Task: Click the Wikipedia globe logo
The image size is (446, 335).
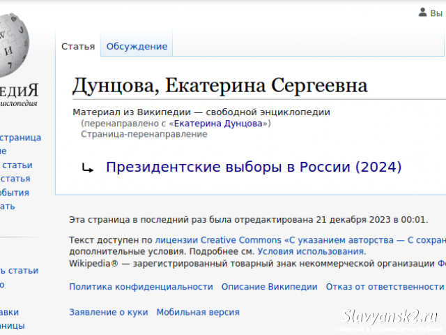Action: pos(13,45)
